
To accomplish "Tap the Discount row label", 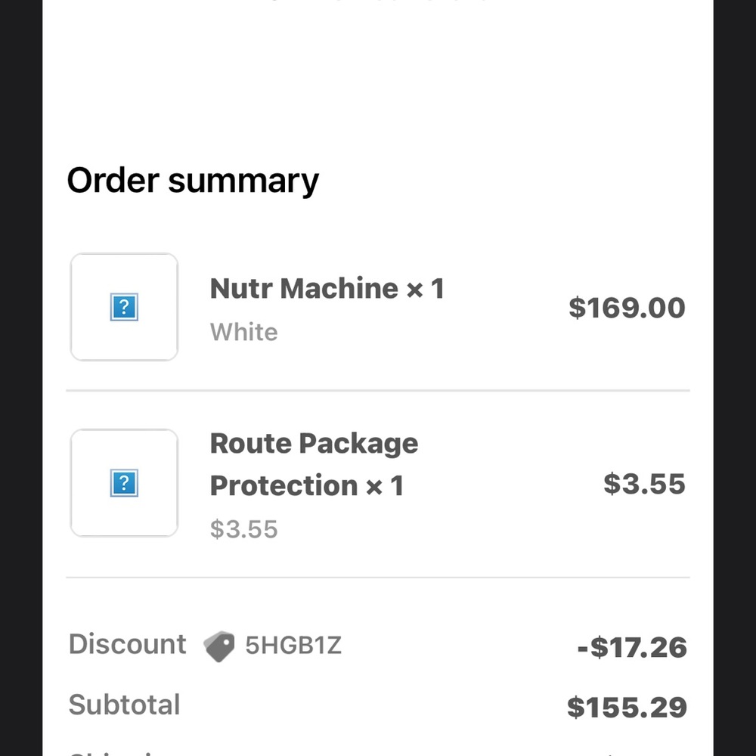I will pyautogui.click(x=127, y=644).
